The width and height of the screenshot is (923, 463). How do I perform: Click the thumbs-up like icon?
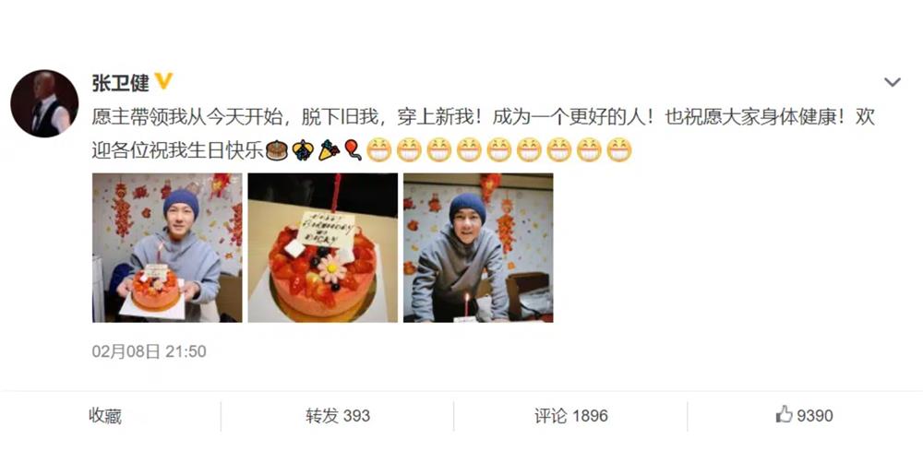(784, 414)
